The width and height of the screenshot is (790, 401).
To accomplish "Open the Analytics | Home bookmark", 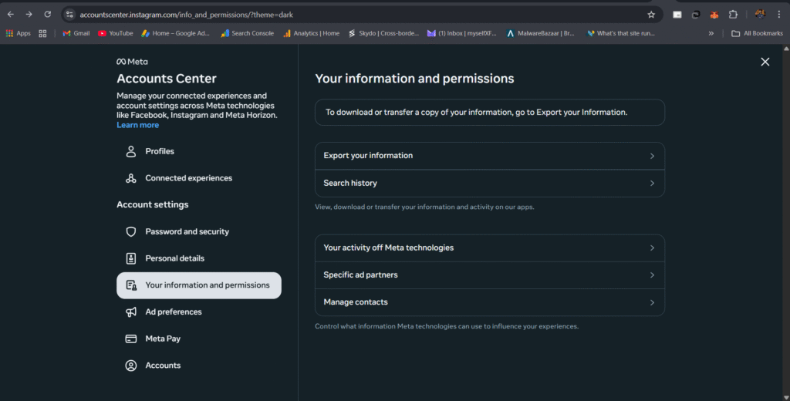I will (x=311, y=33).
